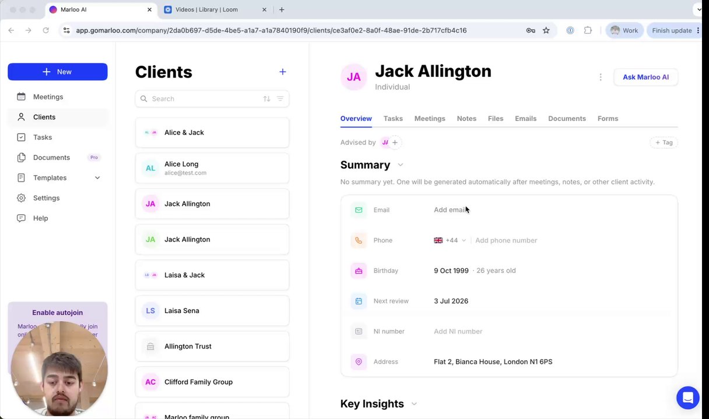Add a new client with plus icon
709x419 pixels.
[x=283, y=72]
